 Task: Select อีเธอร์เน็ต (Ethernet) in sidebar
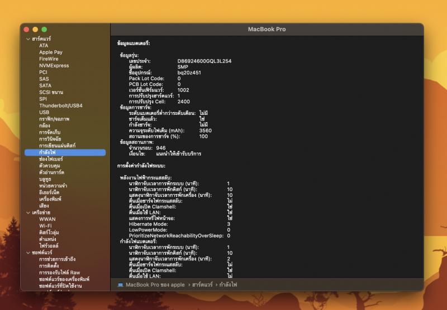(x=50, y=192)
